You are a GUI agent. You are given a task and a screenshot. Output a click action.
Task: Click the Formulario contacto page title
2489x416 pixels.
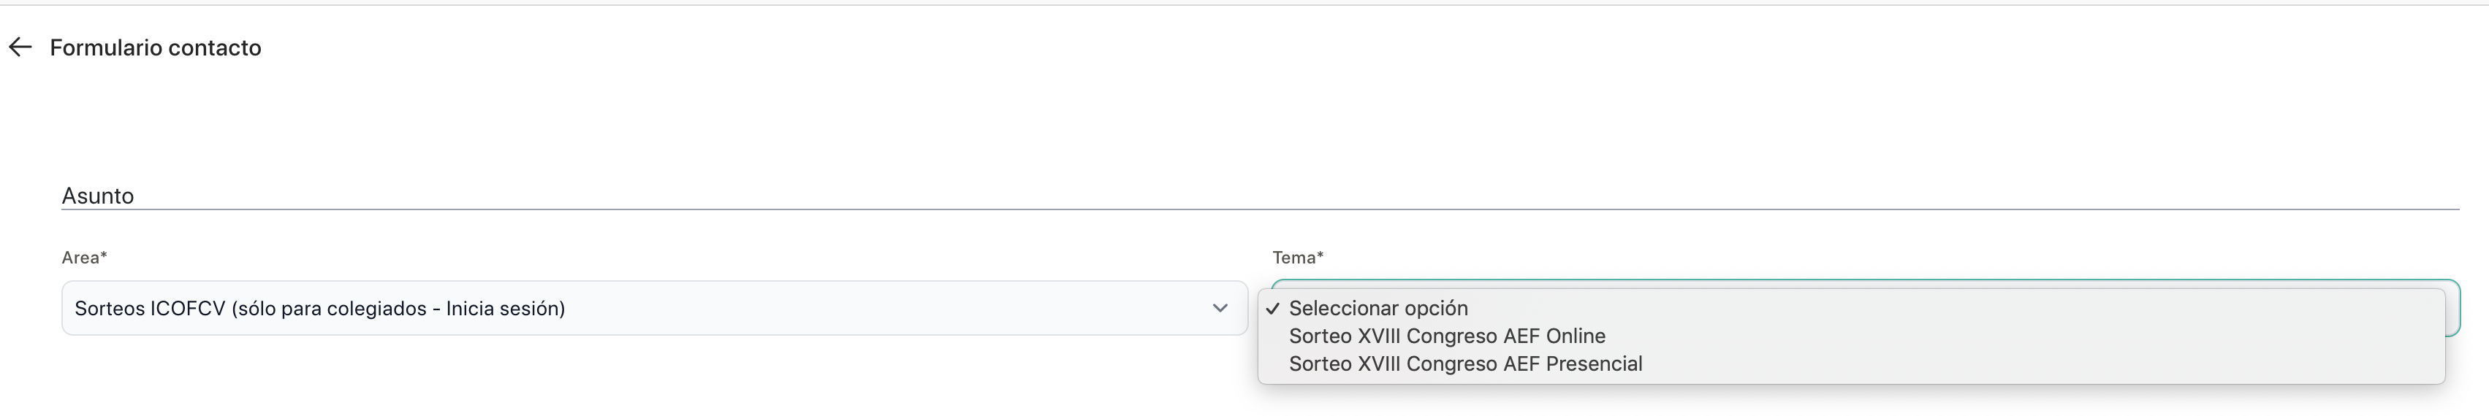(156, 47)
